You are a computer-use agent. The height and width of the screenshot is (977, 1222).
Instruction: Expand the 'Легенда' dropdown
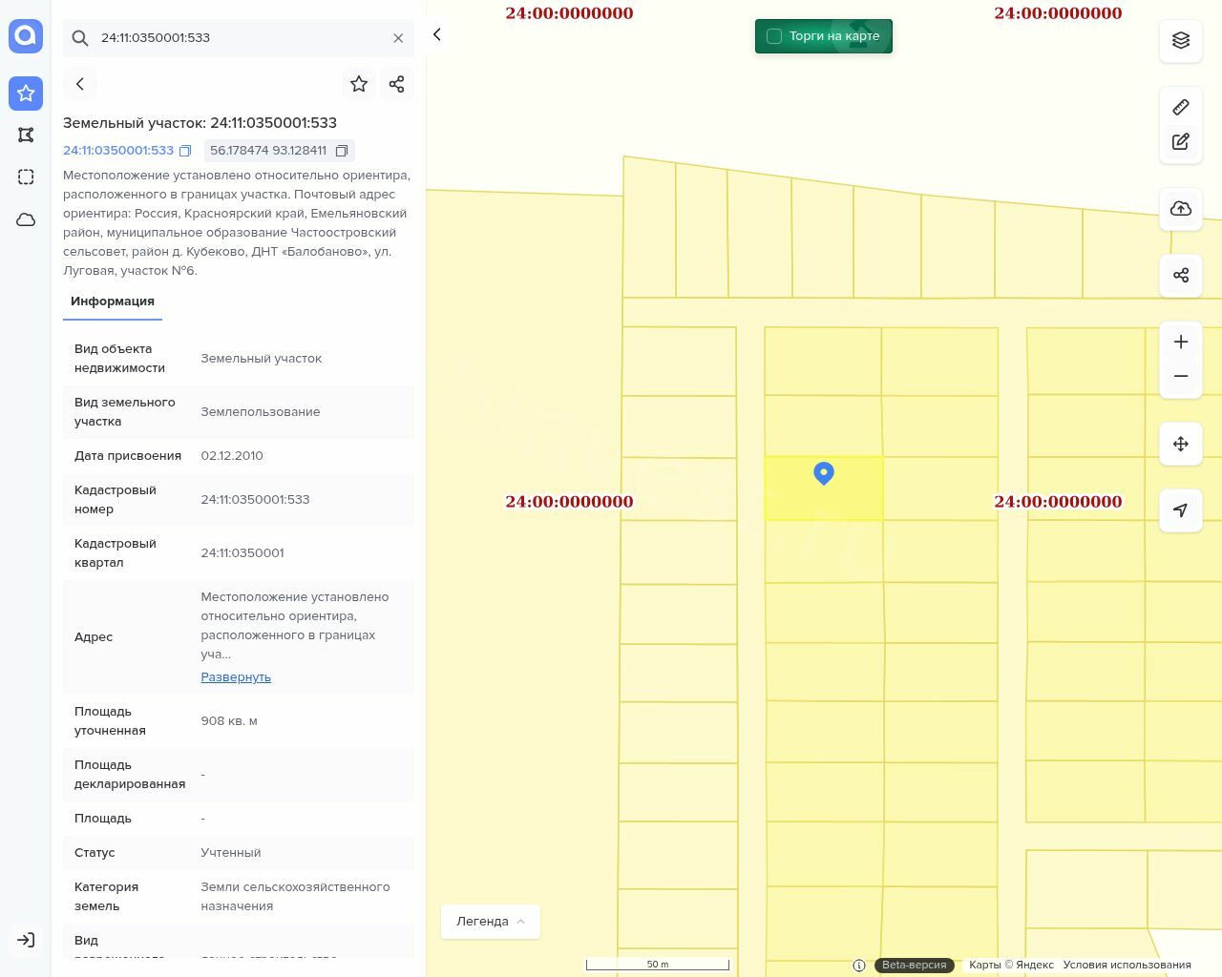click(x=490, y=922)
